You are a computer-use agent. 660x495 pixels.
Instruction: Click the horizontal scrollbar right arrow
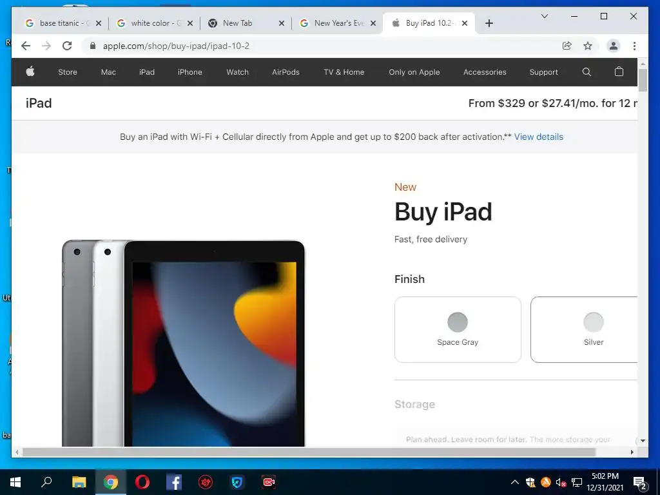[632, 452]
